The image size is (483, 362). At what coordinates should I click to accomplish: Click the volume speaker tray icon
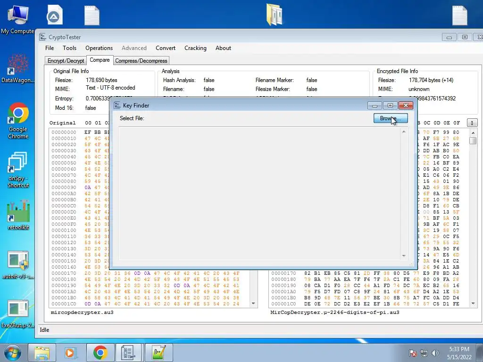click(x=435, y=353)
